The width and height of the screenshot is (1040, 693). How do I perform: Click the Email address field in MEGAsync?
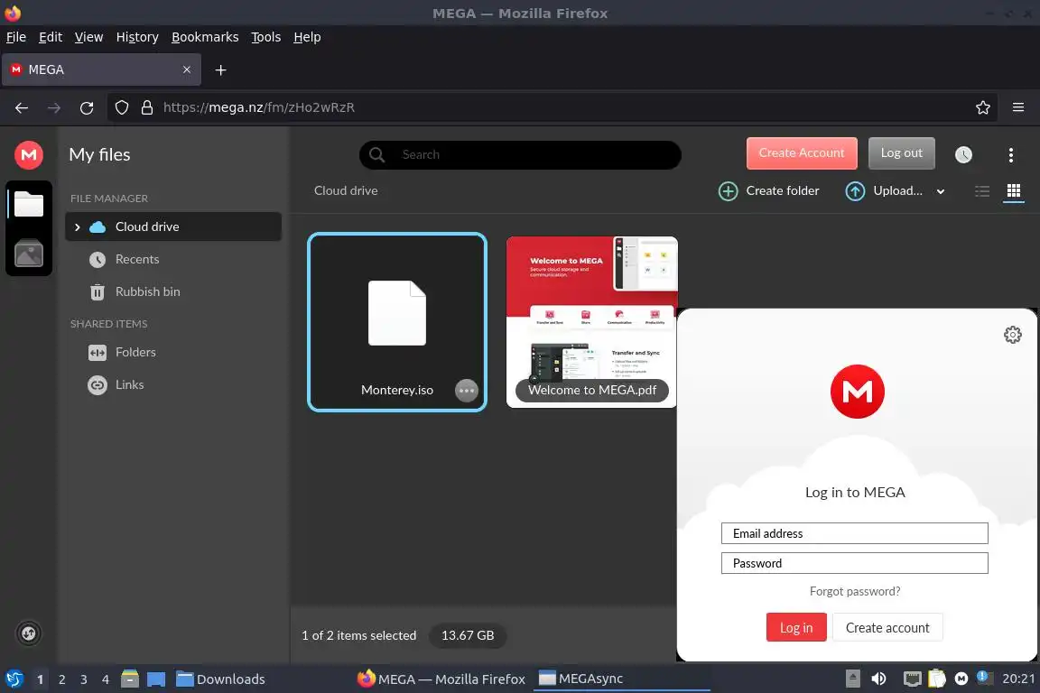click(x=854, y=533)
